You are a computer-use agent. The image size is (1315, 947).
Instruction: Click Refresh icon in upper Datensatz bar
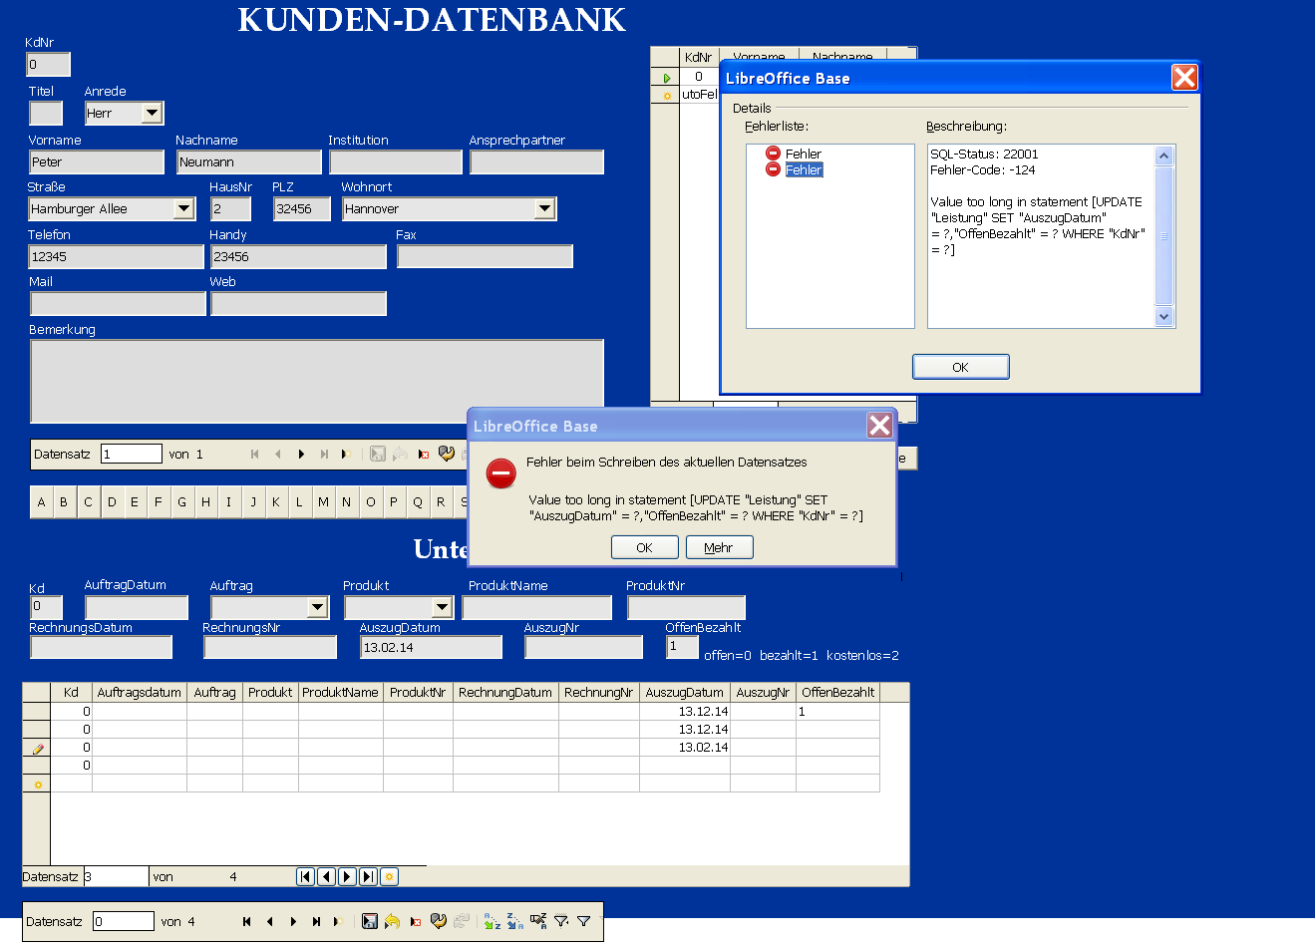point(447,455)
